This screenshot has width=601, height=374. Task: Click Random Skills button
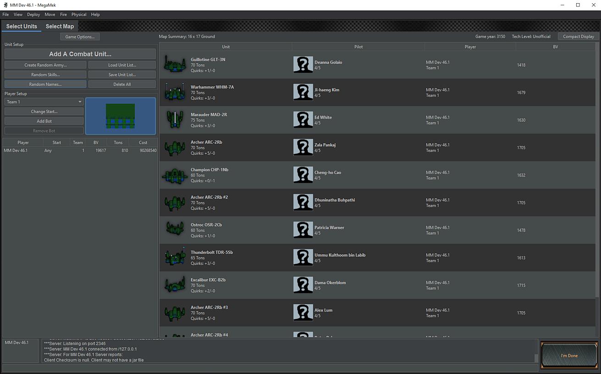click(45, 75)
